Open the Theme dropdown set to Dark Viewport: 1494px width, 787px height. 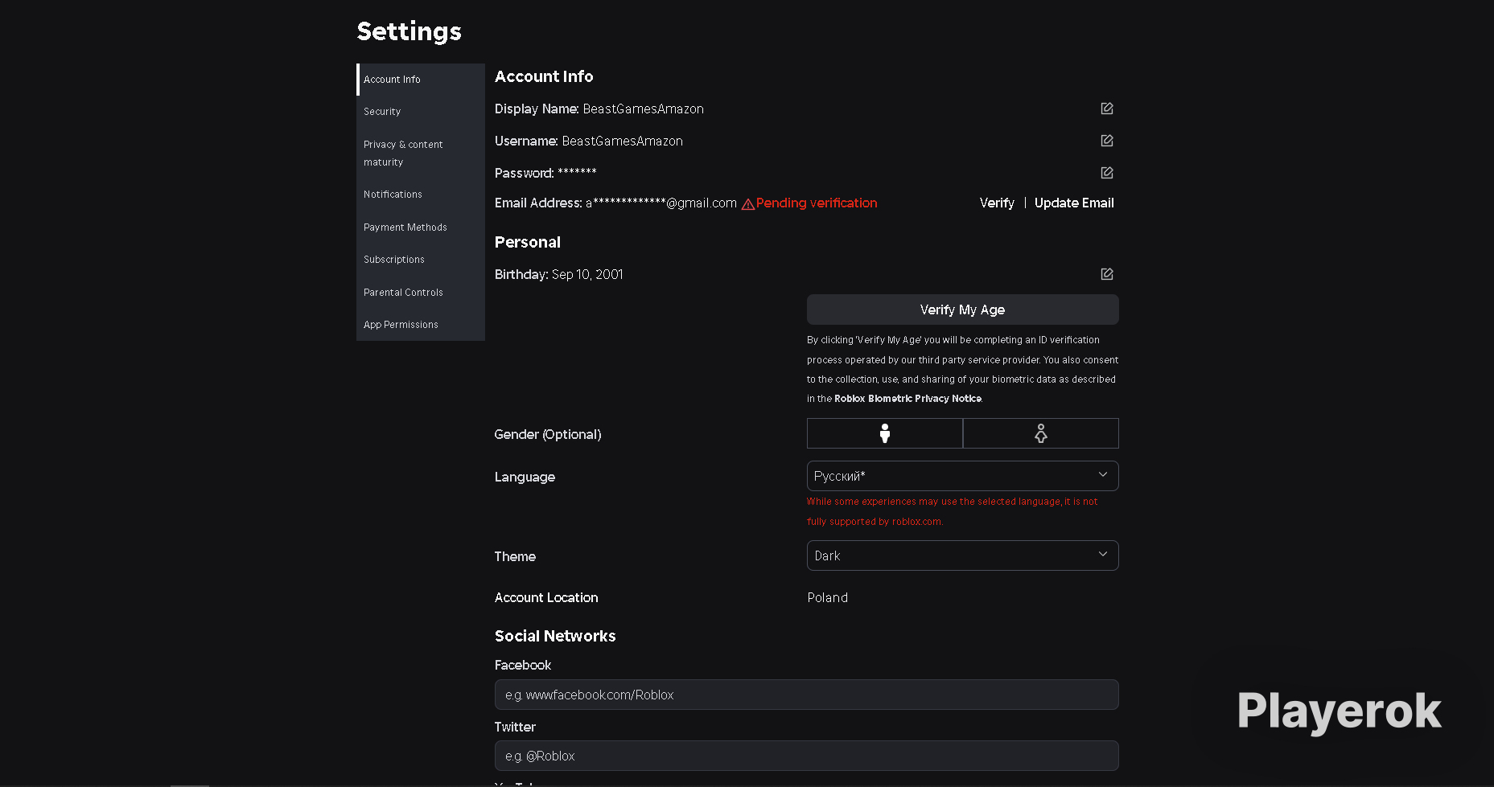(962, 555)
